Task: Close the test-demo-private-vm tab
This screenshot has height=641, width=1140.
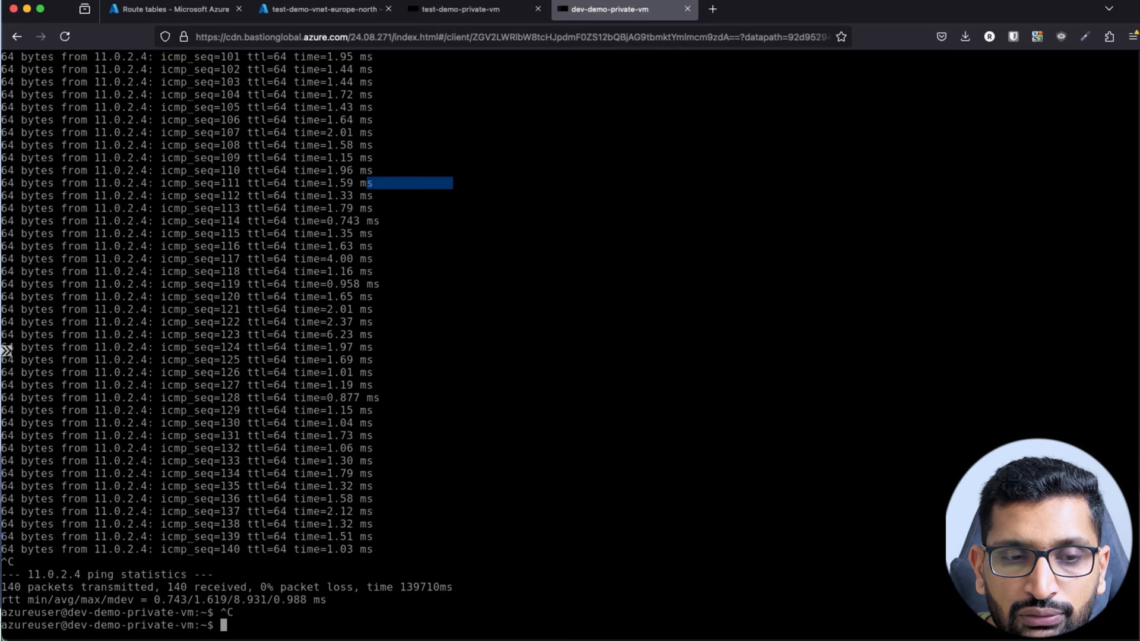Action: coord(538,9)
